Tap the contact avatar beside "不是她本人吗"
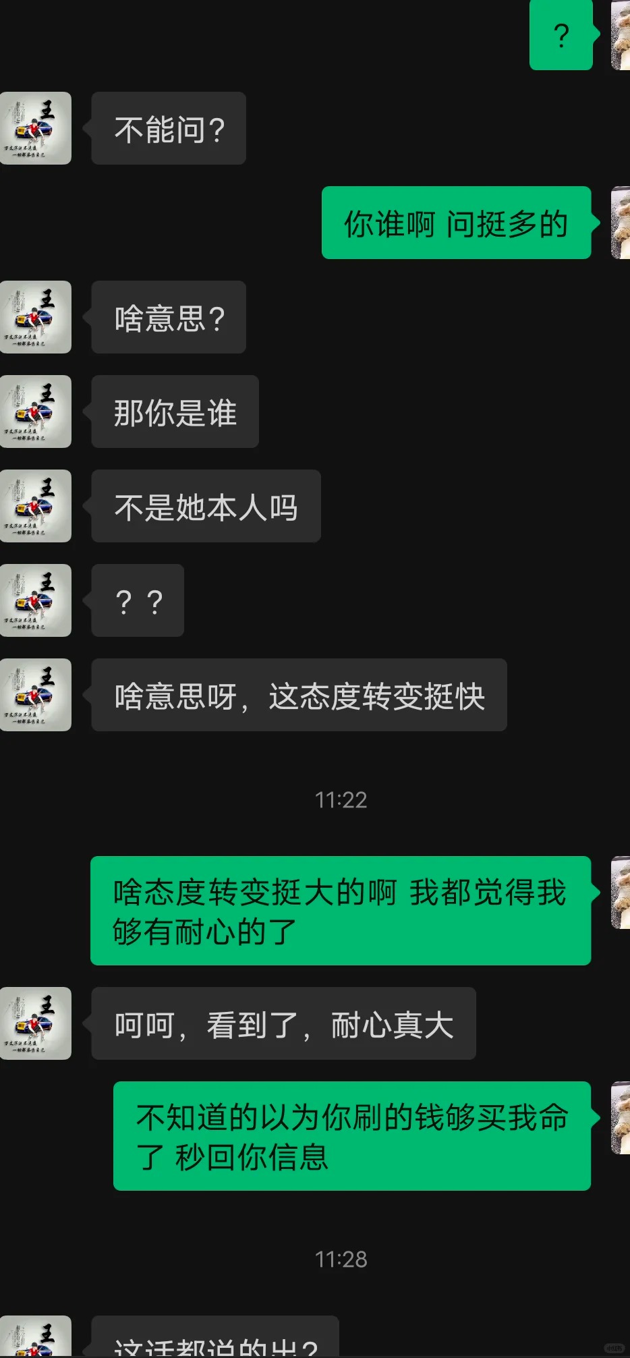 tap(36, 506)
